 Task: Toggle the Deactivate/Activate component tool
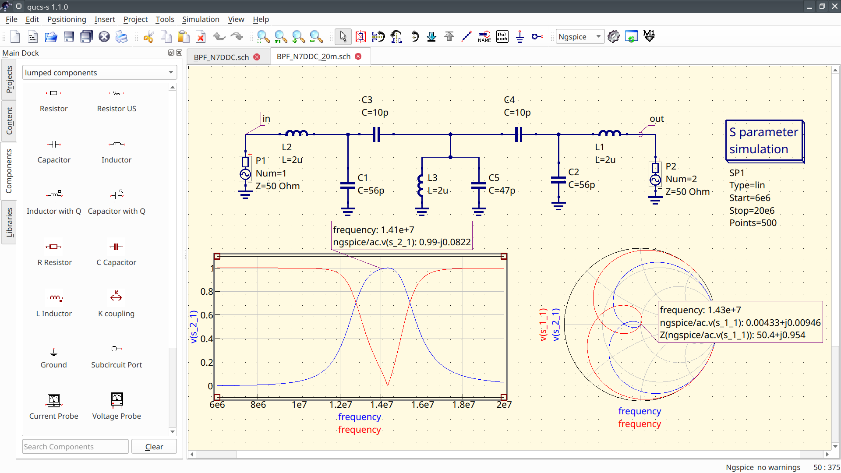click(x=360, y=37)
